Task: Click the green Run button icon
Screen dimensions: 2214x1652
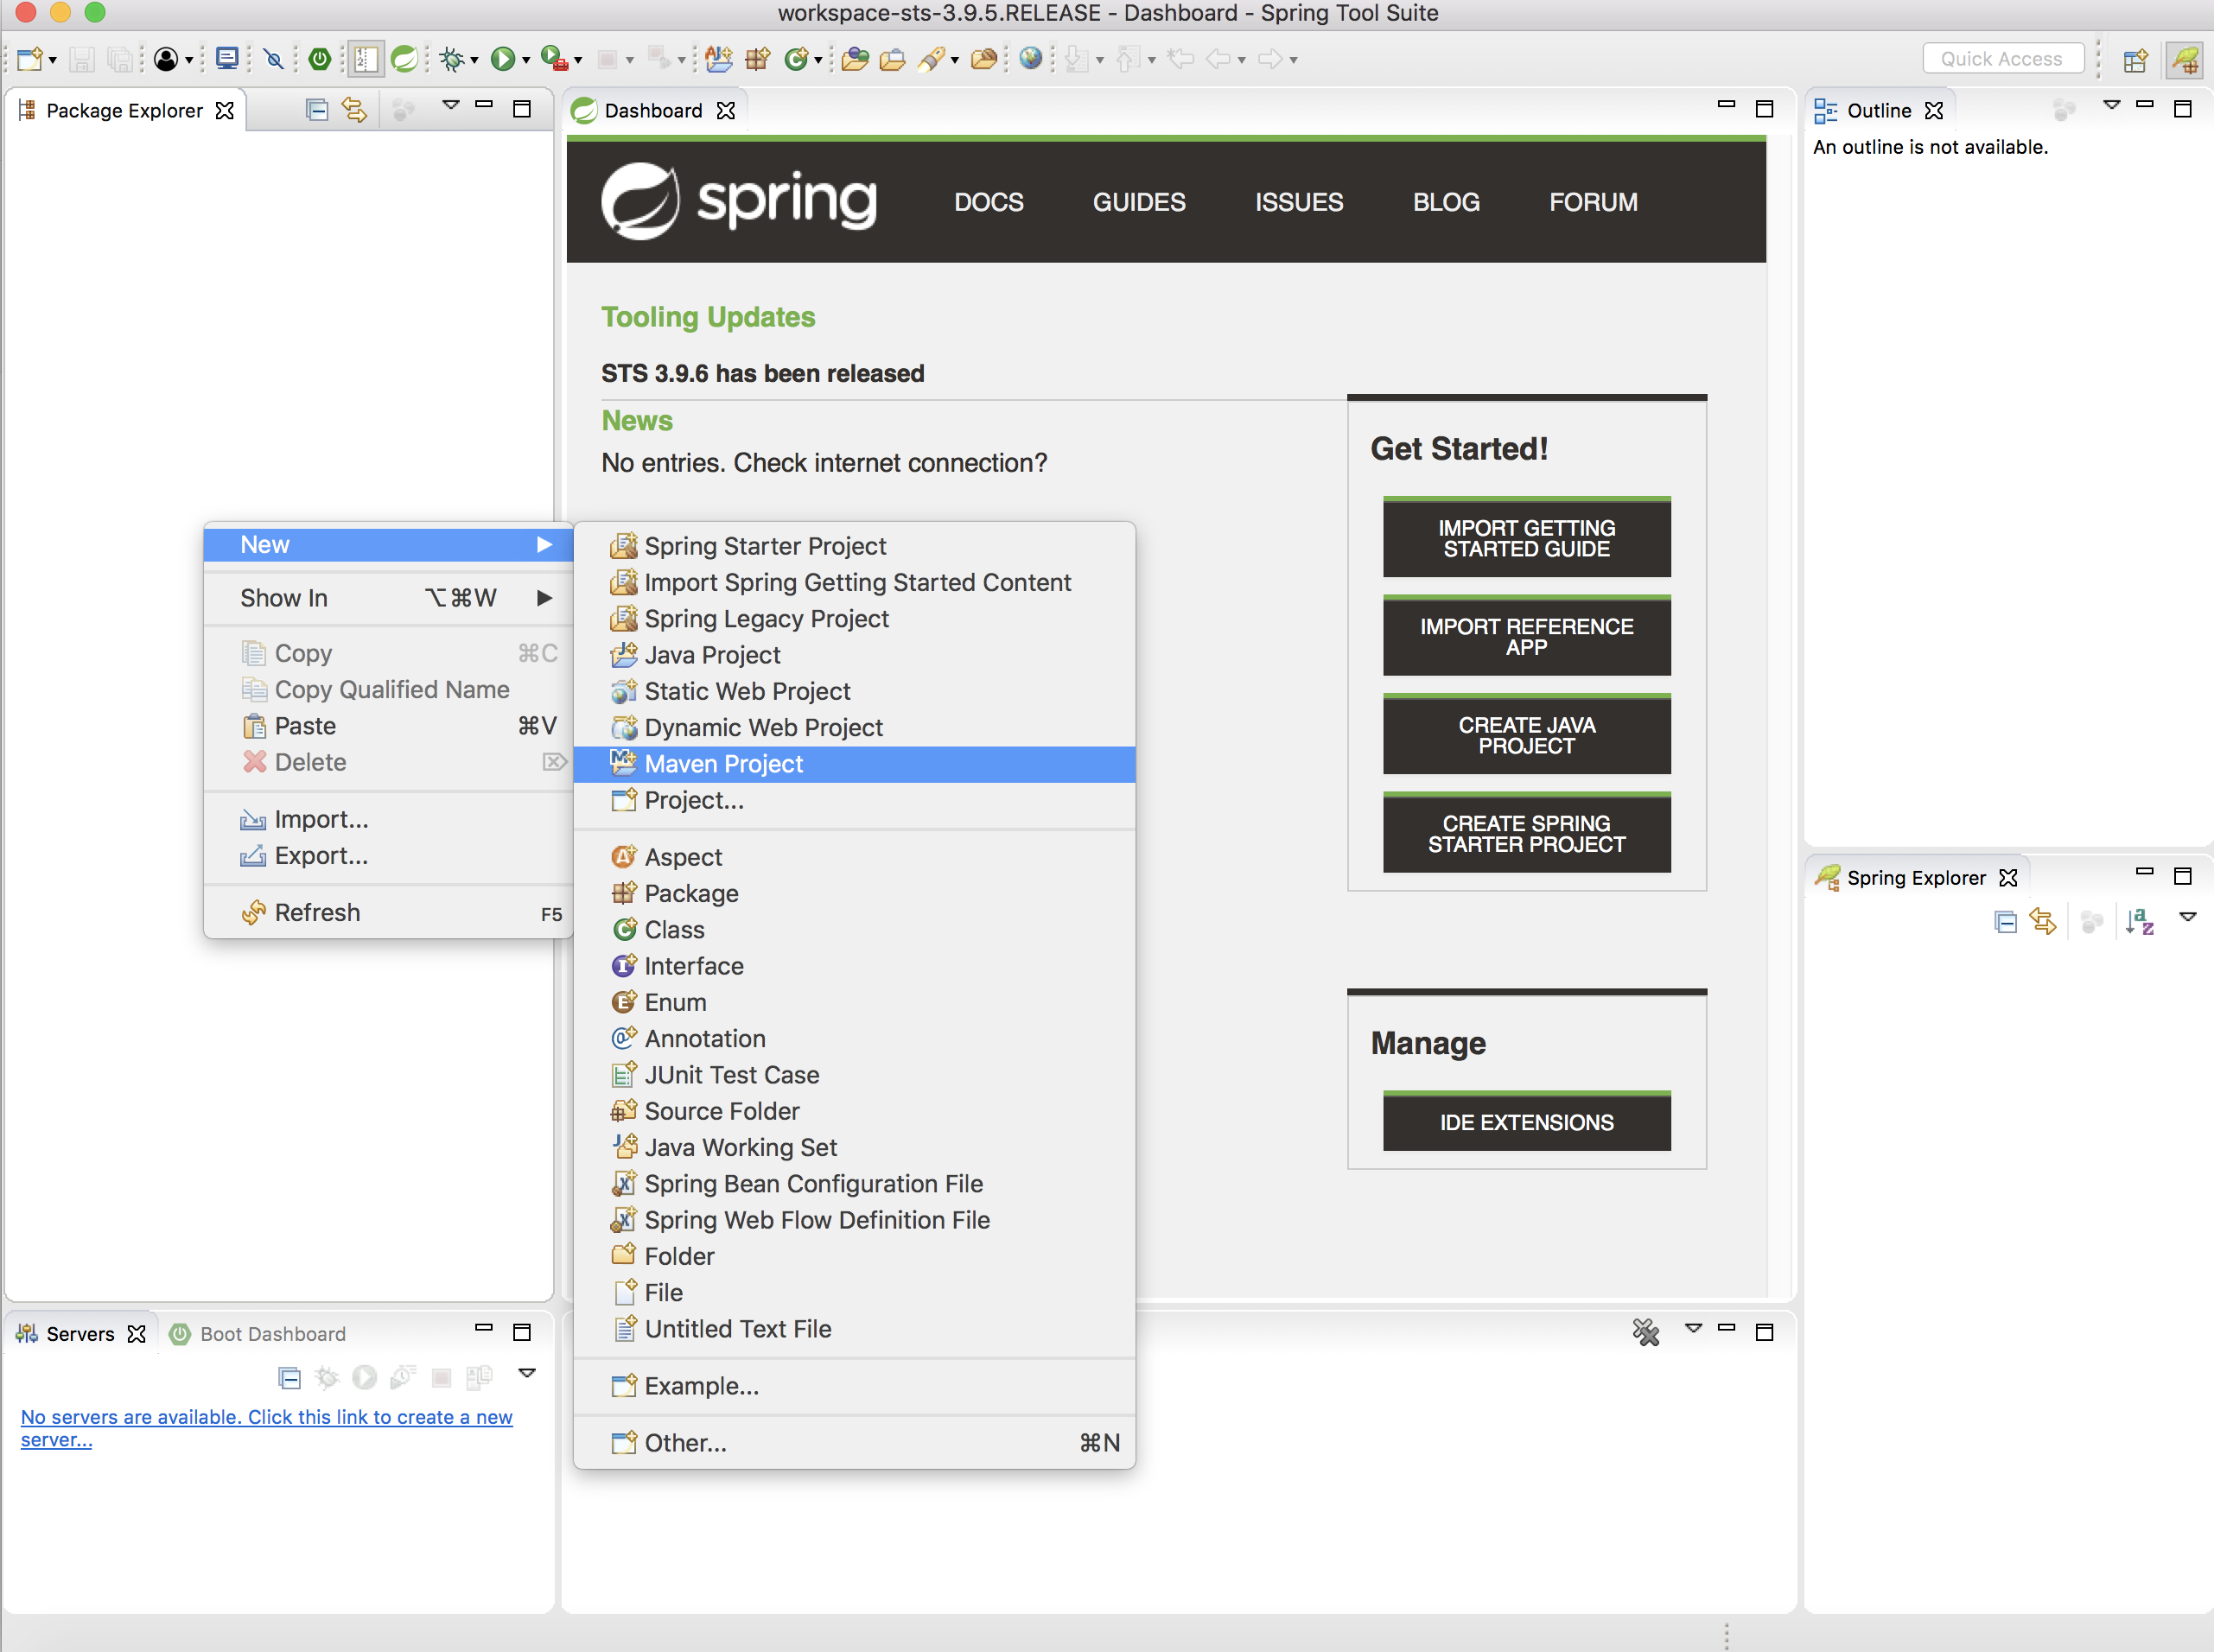Action: (x=503, y=59)
